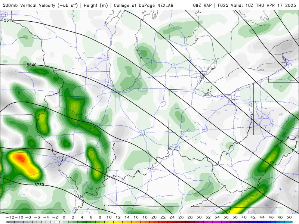Click the 5730 height contour label

(x=39, y=185)
